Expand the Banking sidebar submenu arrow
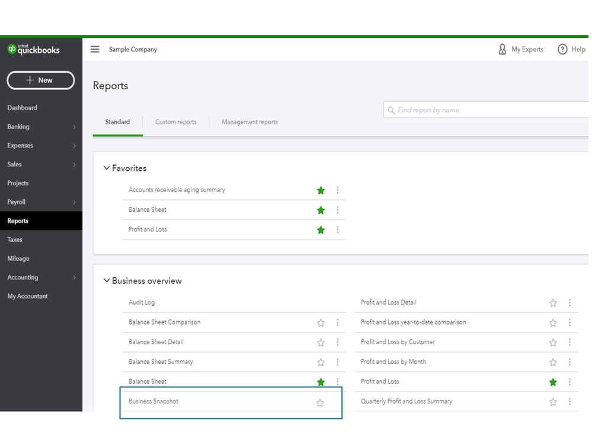This screenshot has height=443, width=592. [x=74, y=127]
